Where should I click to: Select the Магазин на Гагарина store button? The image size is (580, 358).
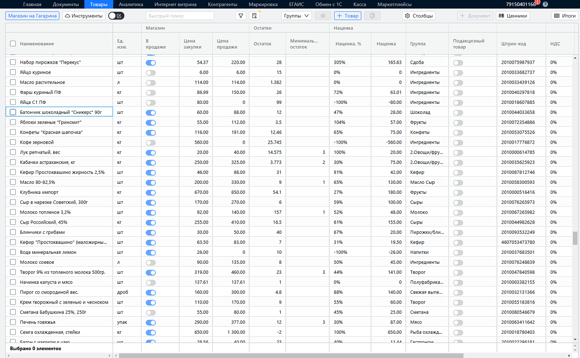click(x=32, y=16)
